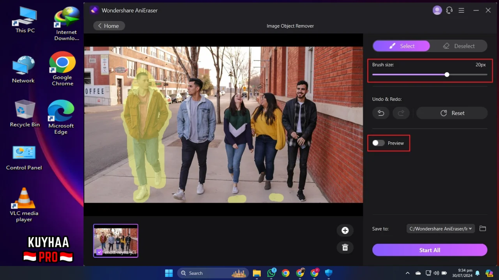Minimize the AniEraser window
This screenshot has width=499, height=280.
476,10
